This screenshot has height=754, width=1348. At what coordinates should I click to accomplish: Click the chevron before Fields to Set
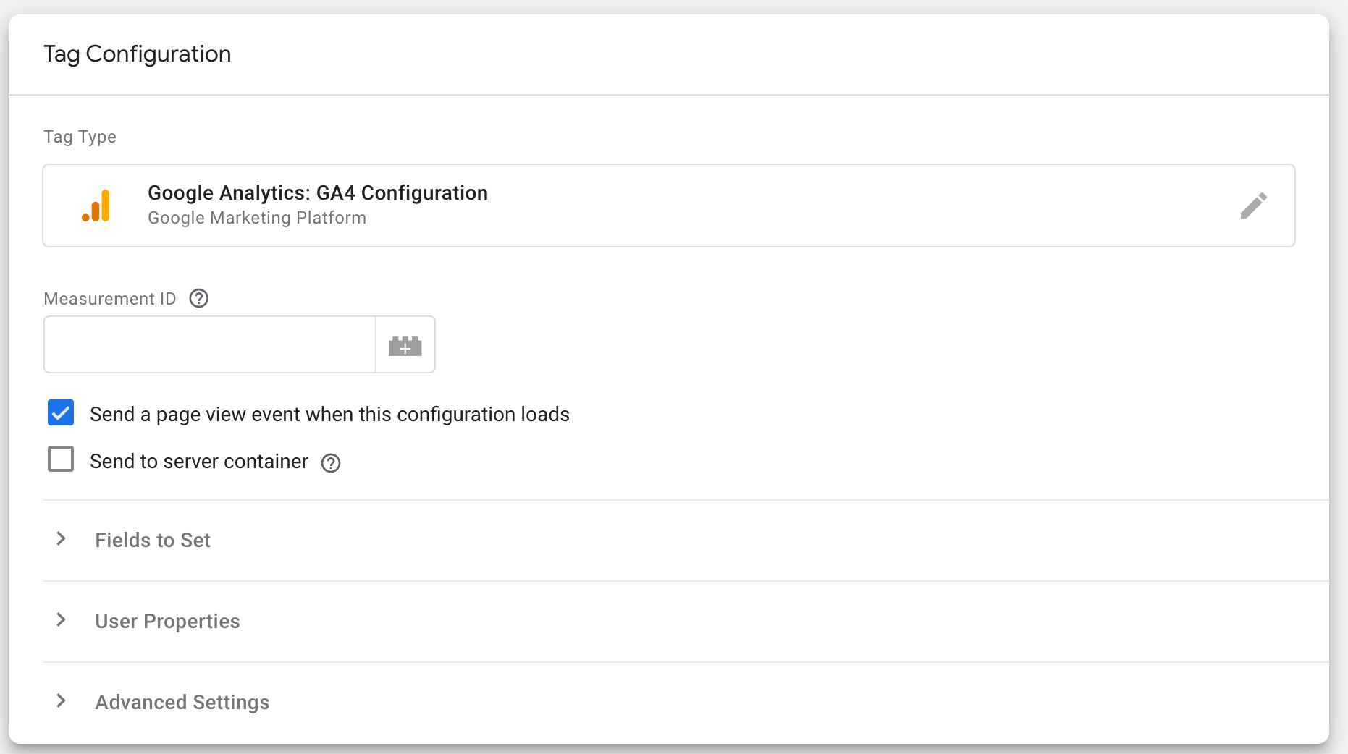point(60,540)
